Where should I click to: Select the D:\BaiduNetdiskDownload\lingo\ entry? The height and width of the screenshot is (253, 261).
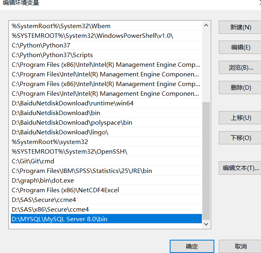[x=105, y=132]
